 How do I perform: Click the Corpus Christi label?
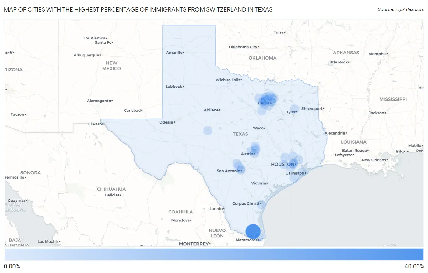pos(246,203)
